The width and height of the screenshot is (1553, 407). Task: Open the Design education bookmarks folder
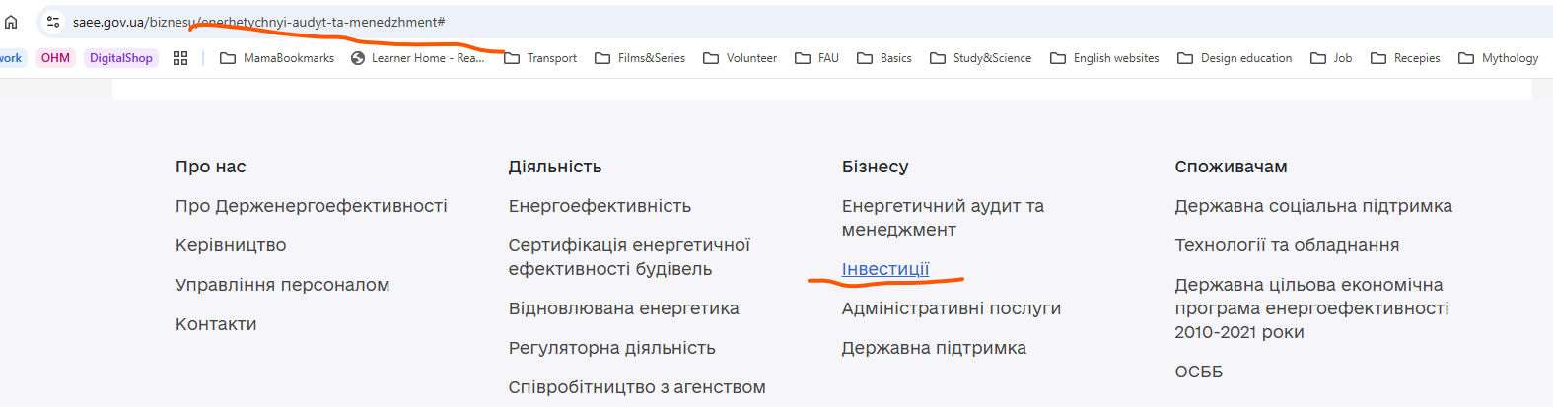1235,58
